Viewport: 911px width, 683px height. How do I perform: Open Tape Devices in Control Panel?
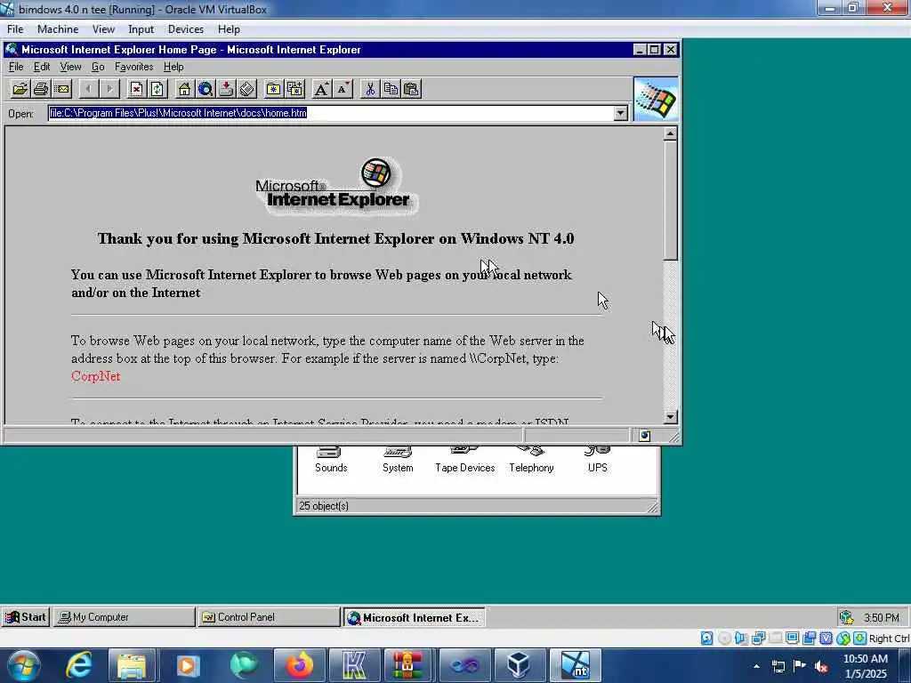click(x=464, y=458)
